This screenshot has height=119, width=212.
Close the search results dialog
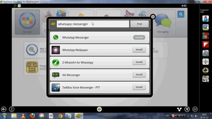153,17
